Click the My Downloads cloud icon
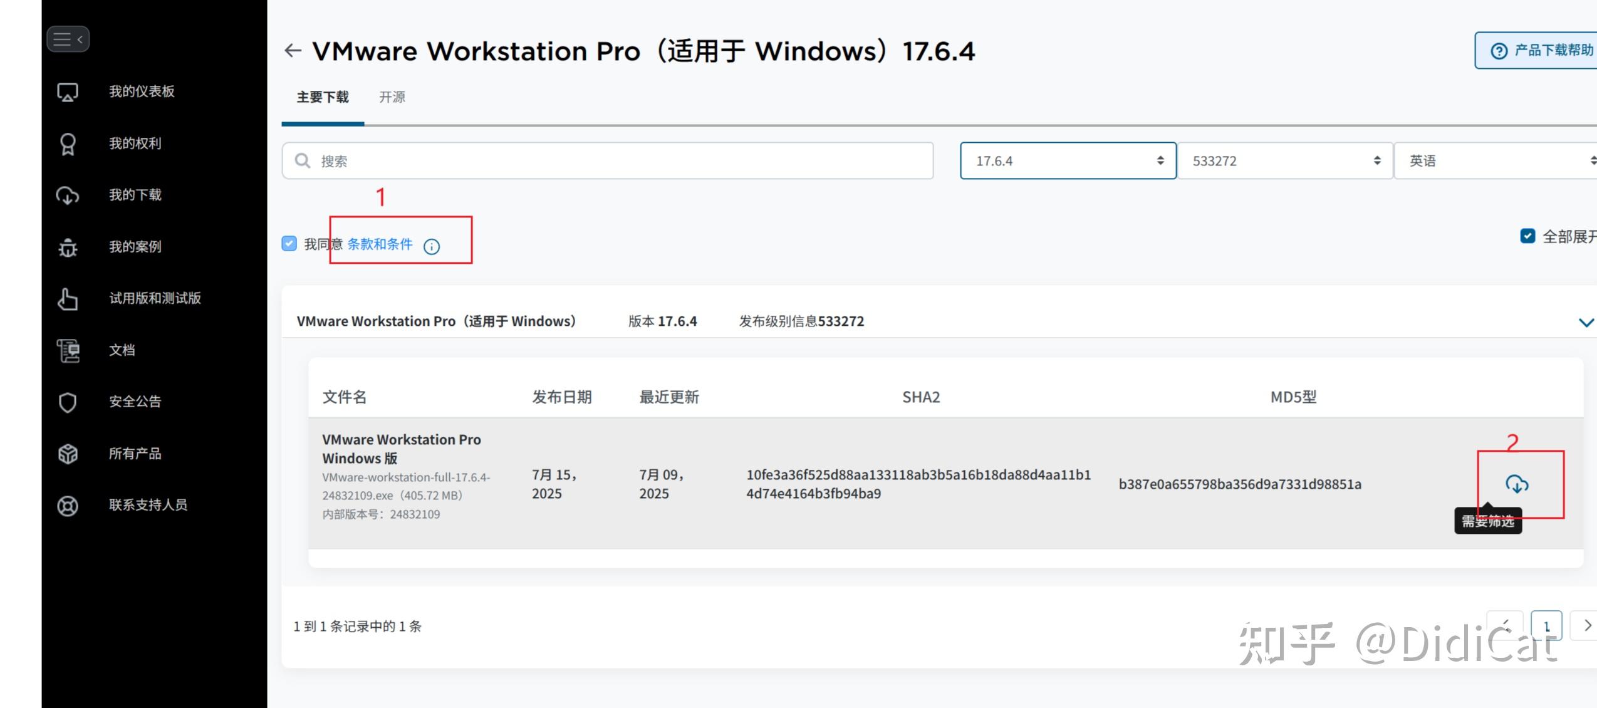The image size is (1597, 708). point(68,195)
